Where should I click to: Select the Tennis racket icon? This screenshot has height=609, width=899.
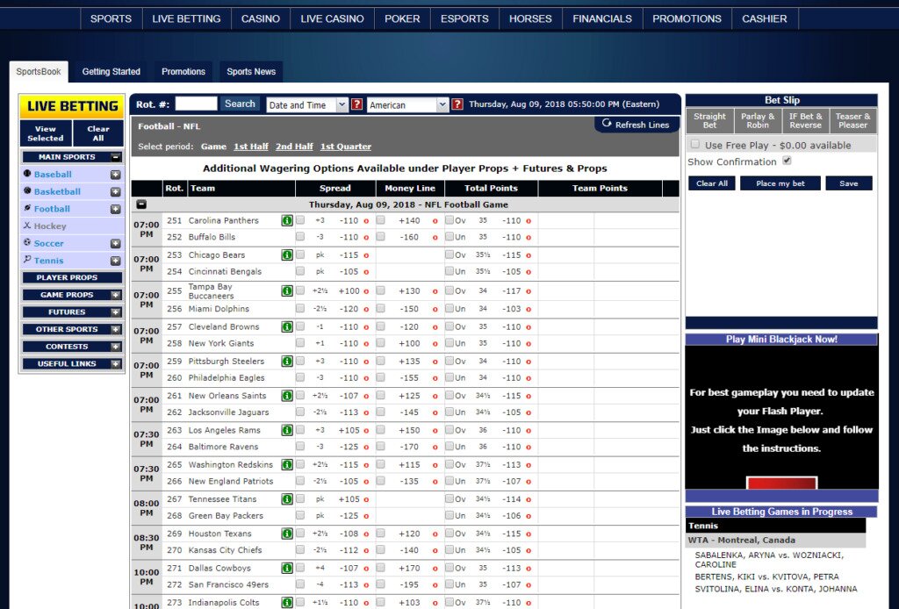point(27,260)
